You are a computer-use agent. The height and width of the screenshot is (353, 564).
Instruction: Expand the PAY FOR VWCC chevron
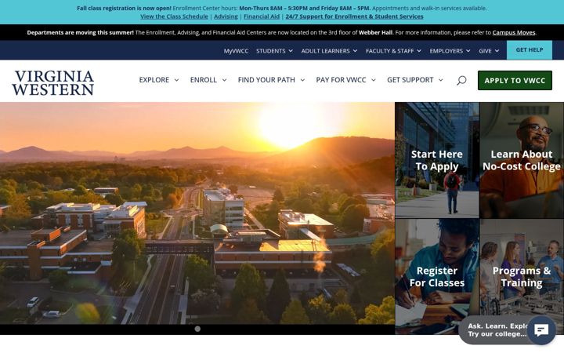[374, 80]
